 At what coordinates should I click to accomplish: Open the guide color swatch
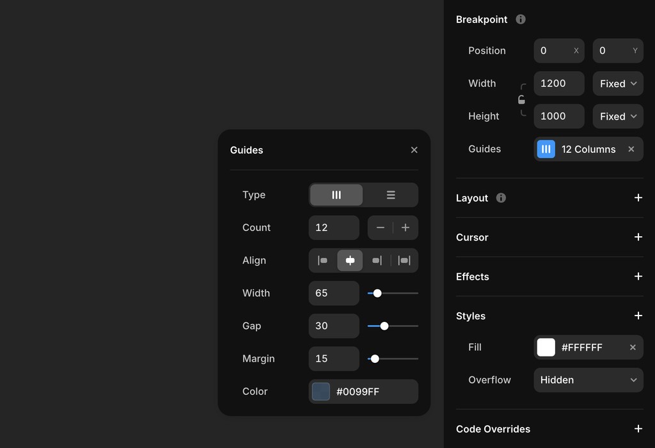click(x=321, y=392)
